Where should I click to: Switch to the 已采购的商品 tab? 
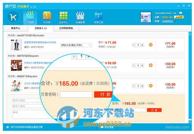click(66, 28)
